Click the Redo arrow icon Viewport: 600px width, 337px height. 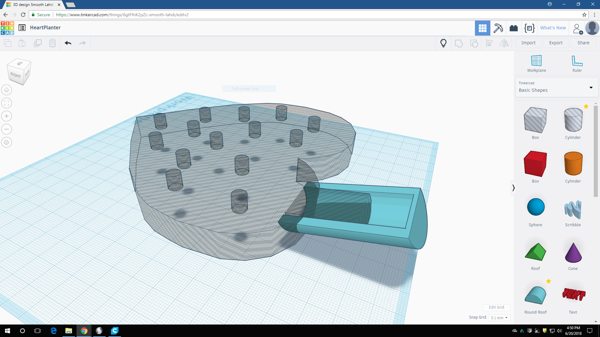(82, 43)
